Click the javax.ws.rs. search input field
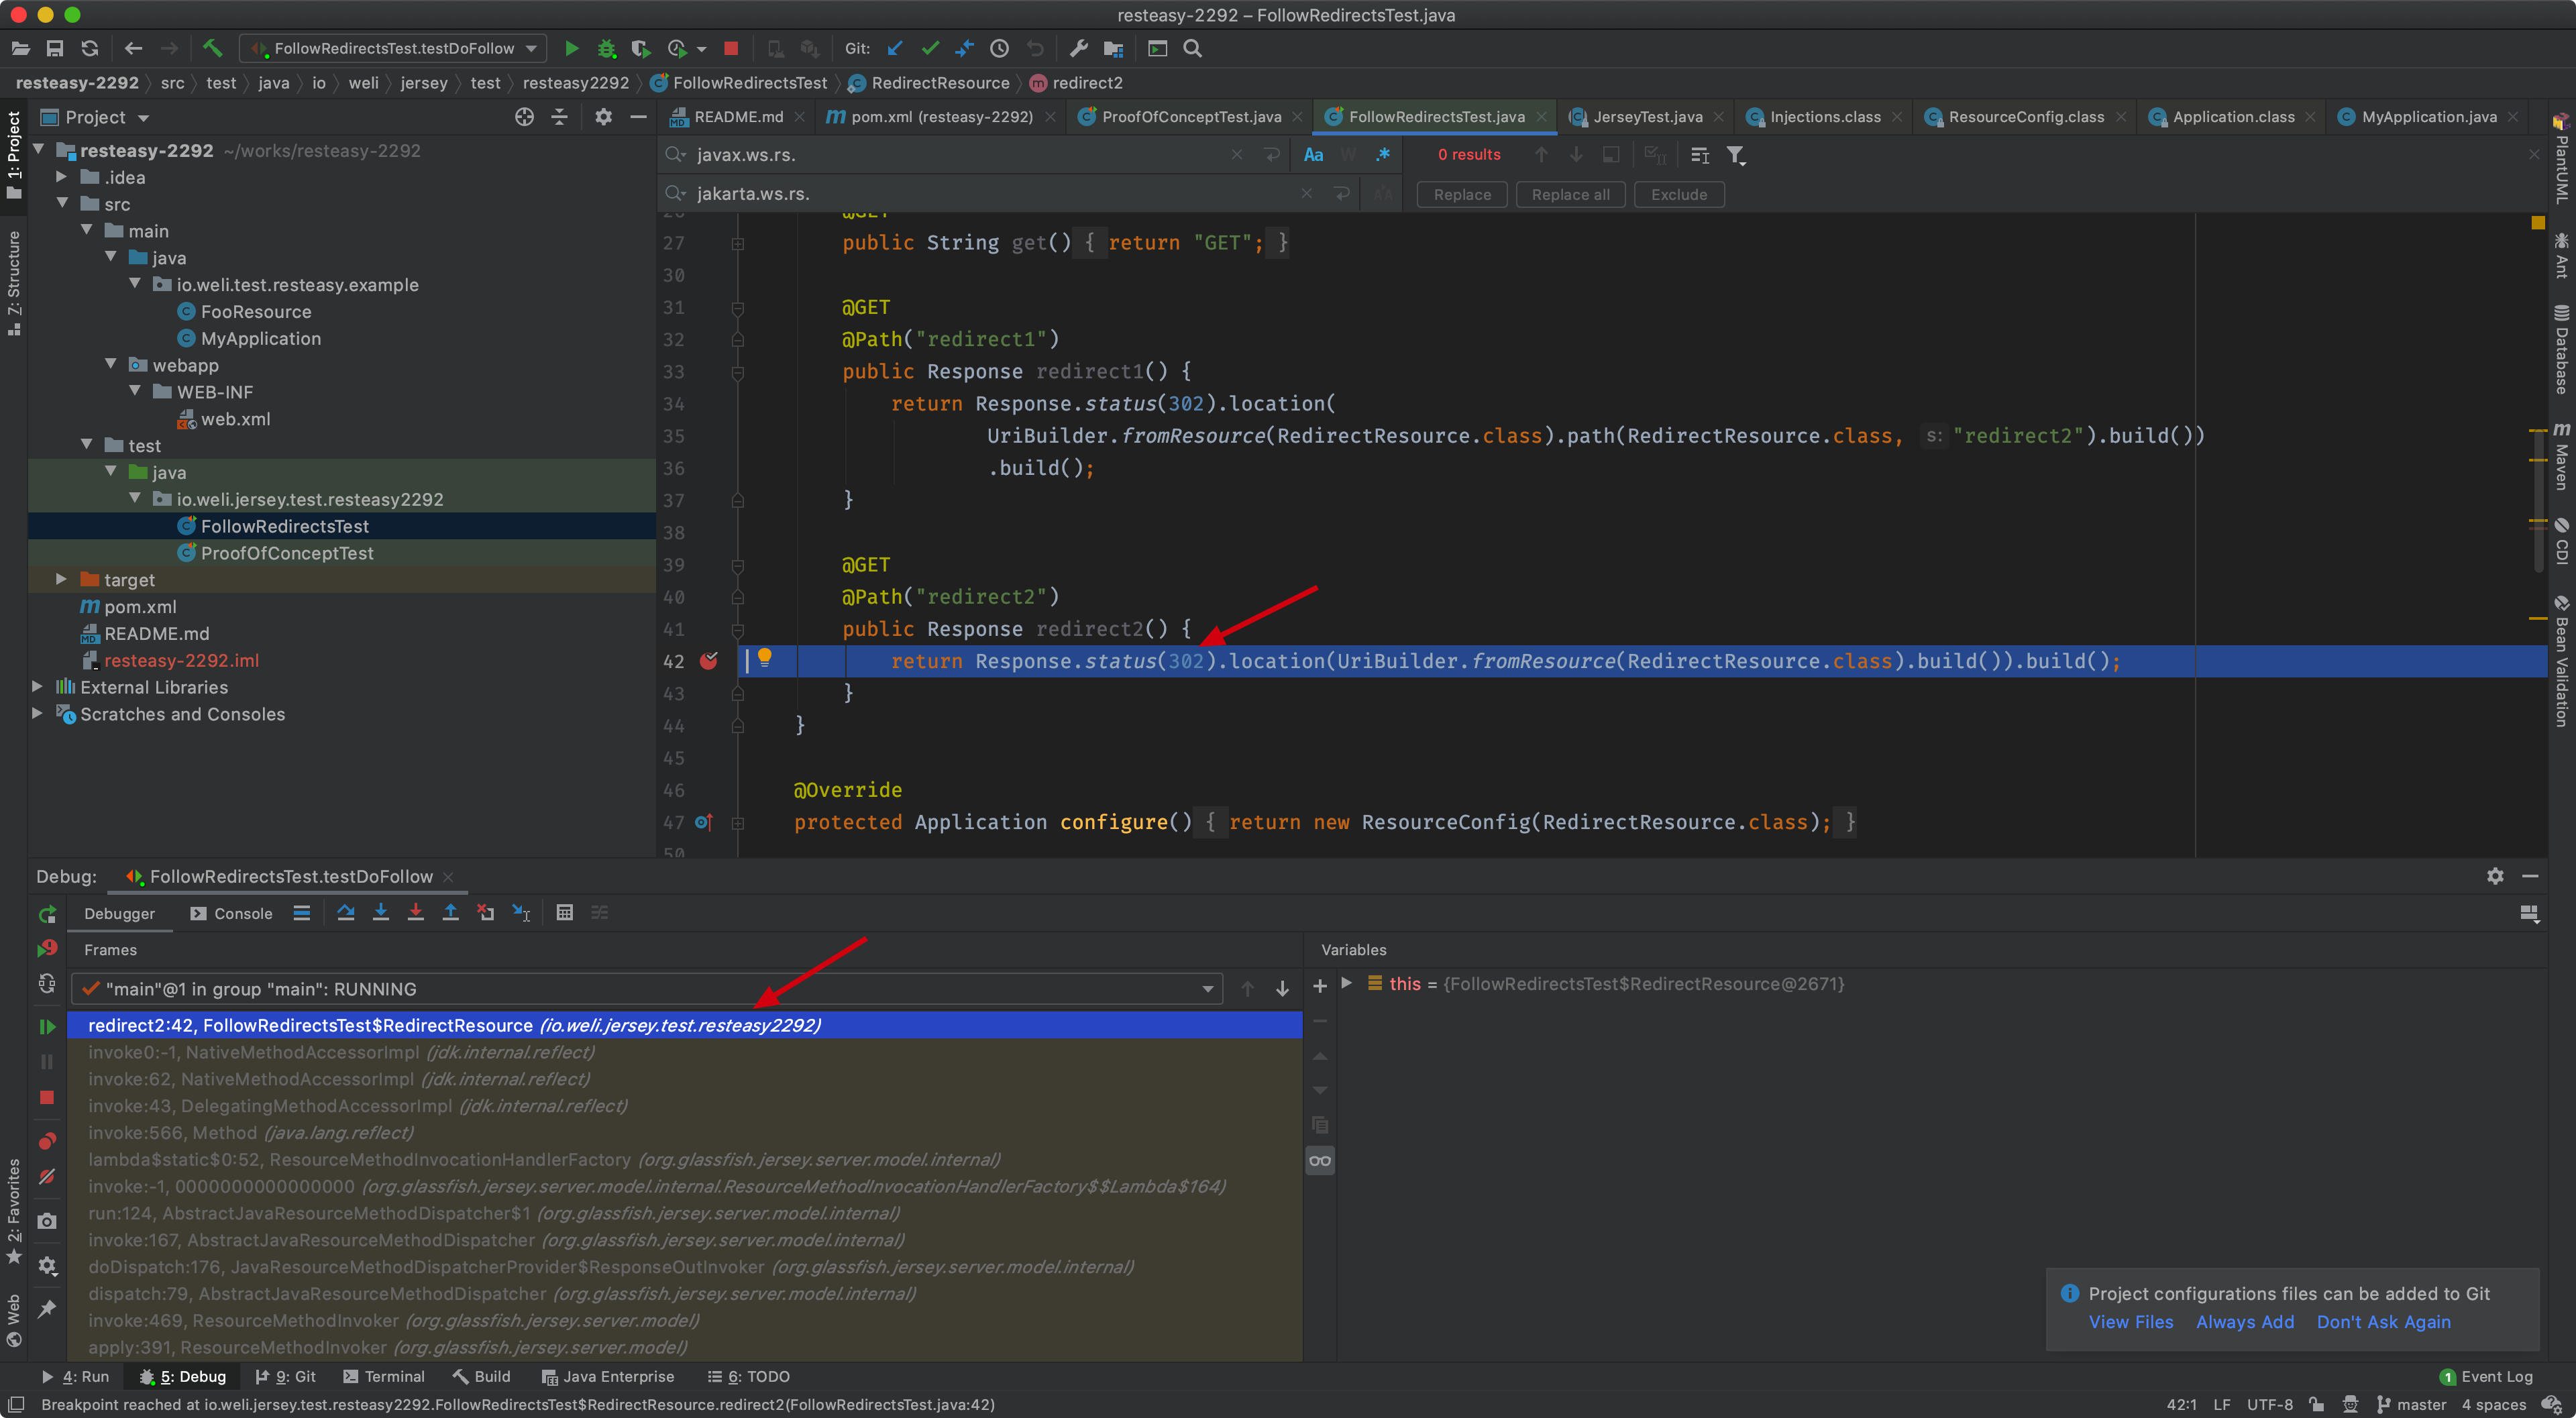The width and height of the screenshot is (2576, 1418). click(950, 155)
